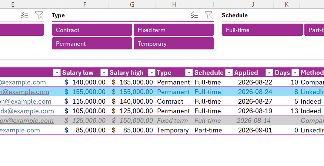Open the Salary low column filter dropdown
This screenshot has height=166, width=324.
point(104,73)
